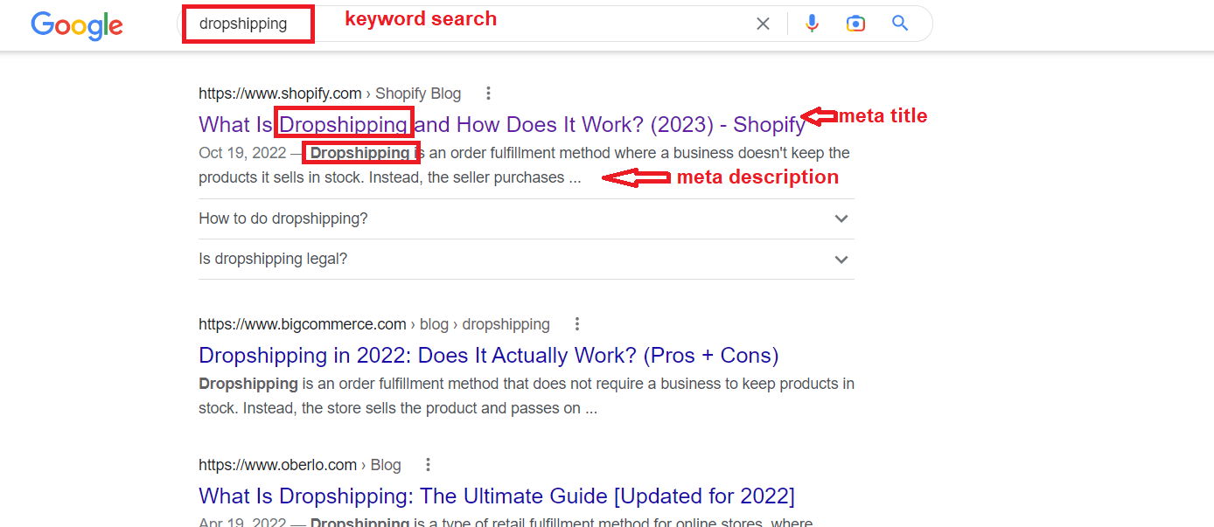The image size is (1214, 527).
Task: Open three-dot menu beside oberlo result
Action: point(428,465)
